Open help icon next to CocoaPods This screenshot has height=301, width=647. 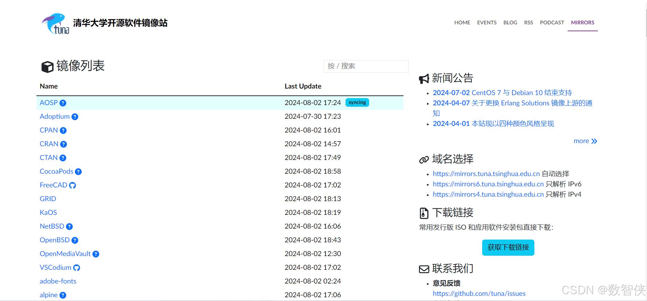(x=78, y=172)
